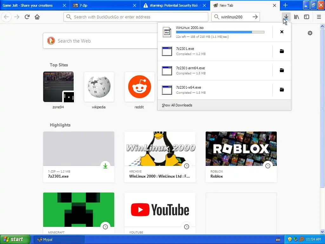Close the Potential Security Risk tab

click(x=204, y=5)
